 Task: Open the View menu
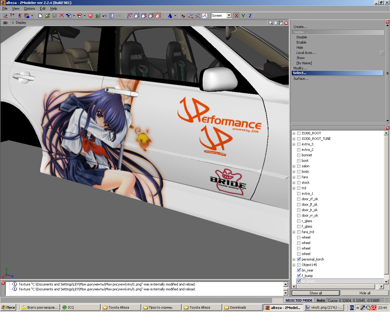[16, 9]
